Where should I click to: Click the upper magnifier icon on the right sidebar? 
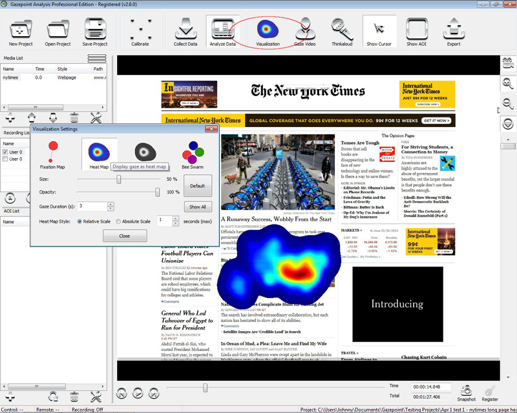[508, 83]
